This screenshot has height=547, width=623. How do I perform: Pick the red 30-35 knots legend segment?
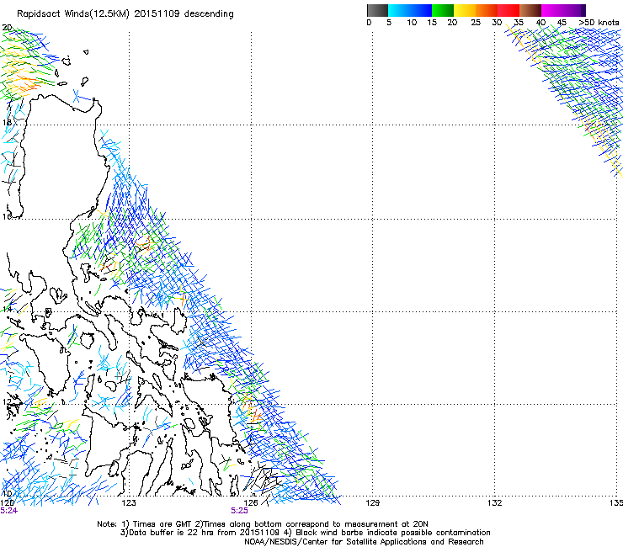pos(509,10)
